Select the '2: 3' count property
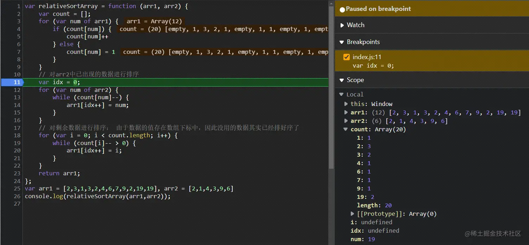The height and width of the screenshot is (245, 529). (364, 146)
